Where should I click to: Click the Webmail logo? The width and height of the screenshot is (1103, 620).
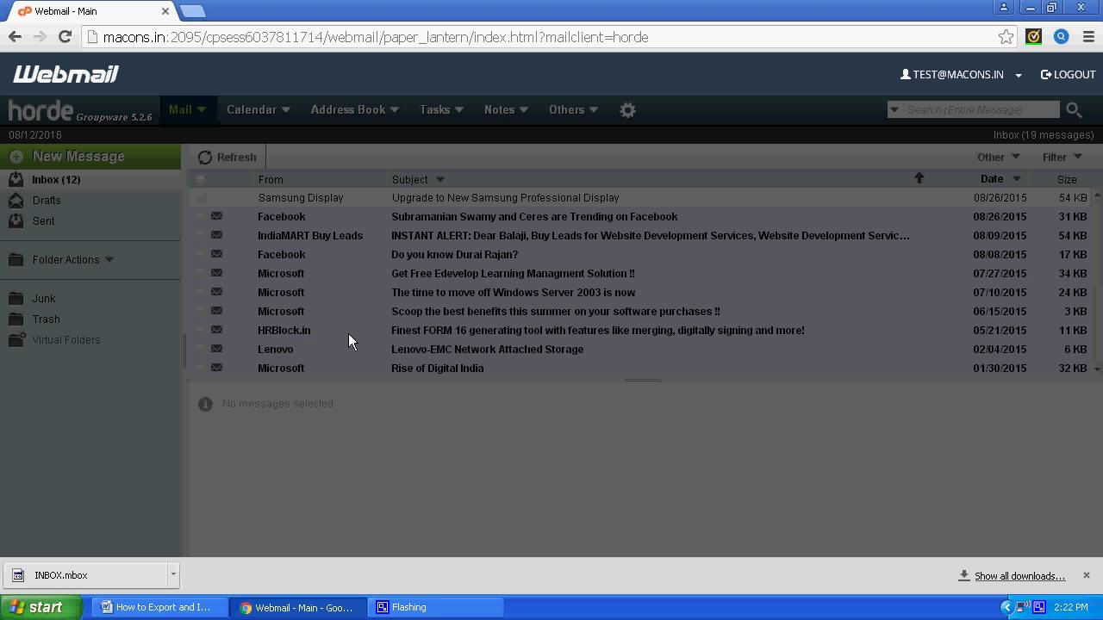click(x=65, y=75)
